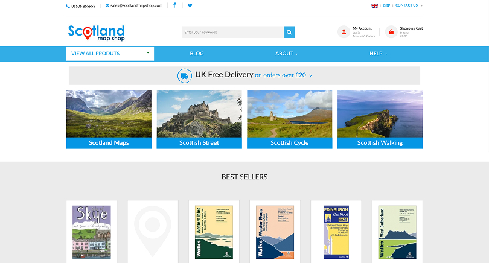Image resolution: width=489 pixels, height=263 pixels.
Task: Open My Account user icon
Action: click(x=344, y=32)
